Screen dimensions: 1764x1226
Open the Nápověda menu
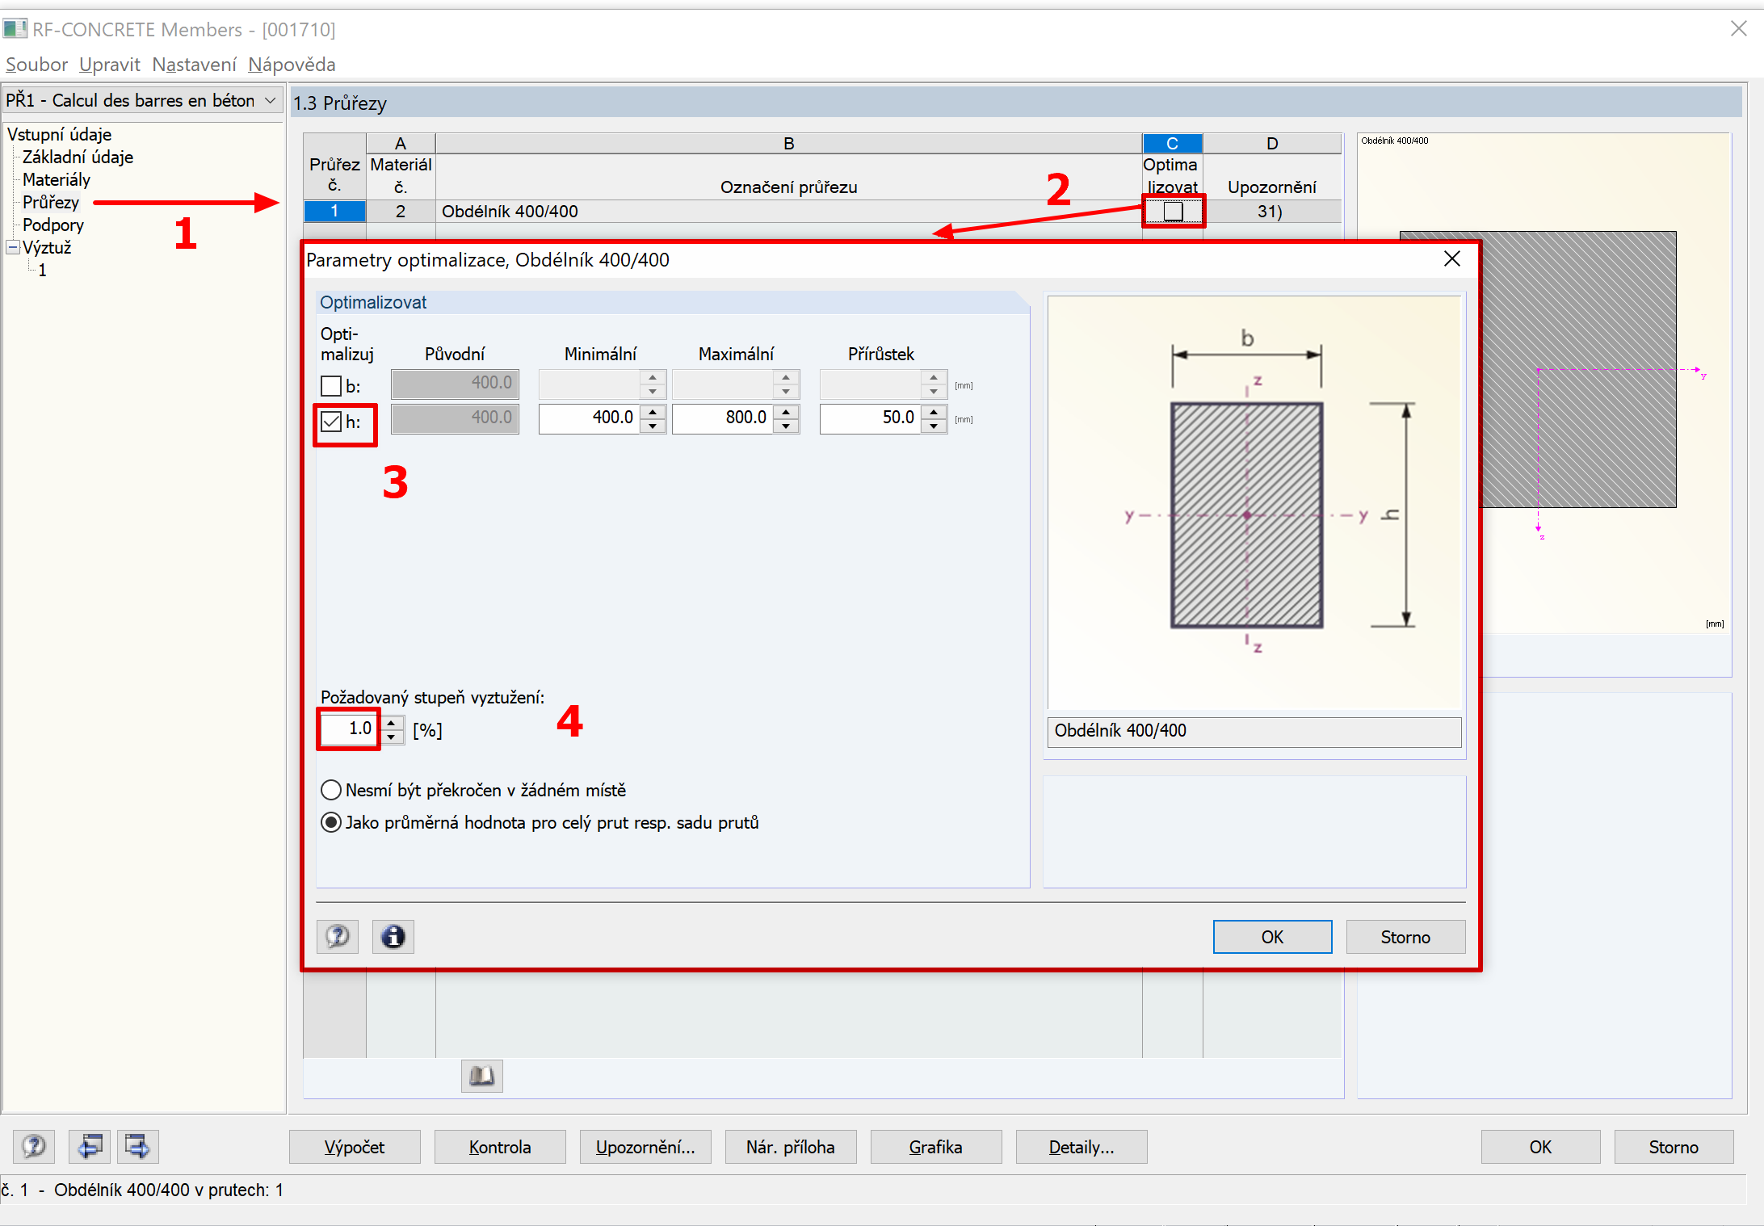click(x=292, y=65)
